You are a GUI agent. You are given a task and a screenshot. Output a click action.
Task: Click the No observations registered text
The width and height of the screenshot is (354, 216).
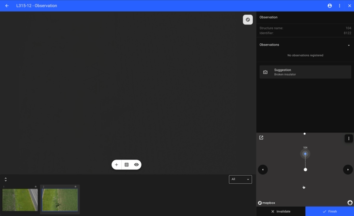coord(305,55)
